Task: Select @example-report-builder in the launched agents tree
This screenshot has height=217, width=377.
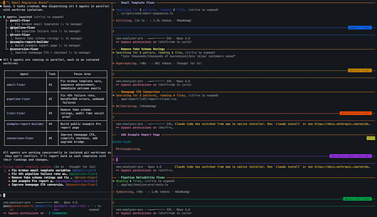Action: point(29,42)
